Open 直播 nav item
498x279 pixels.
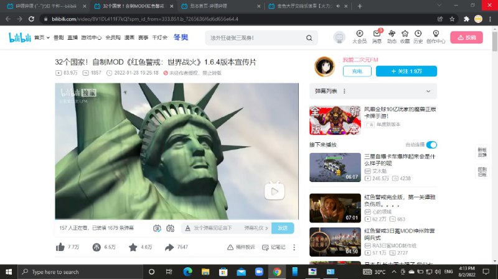[x=72, y=37]
